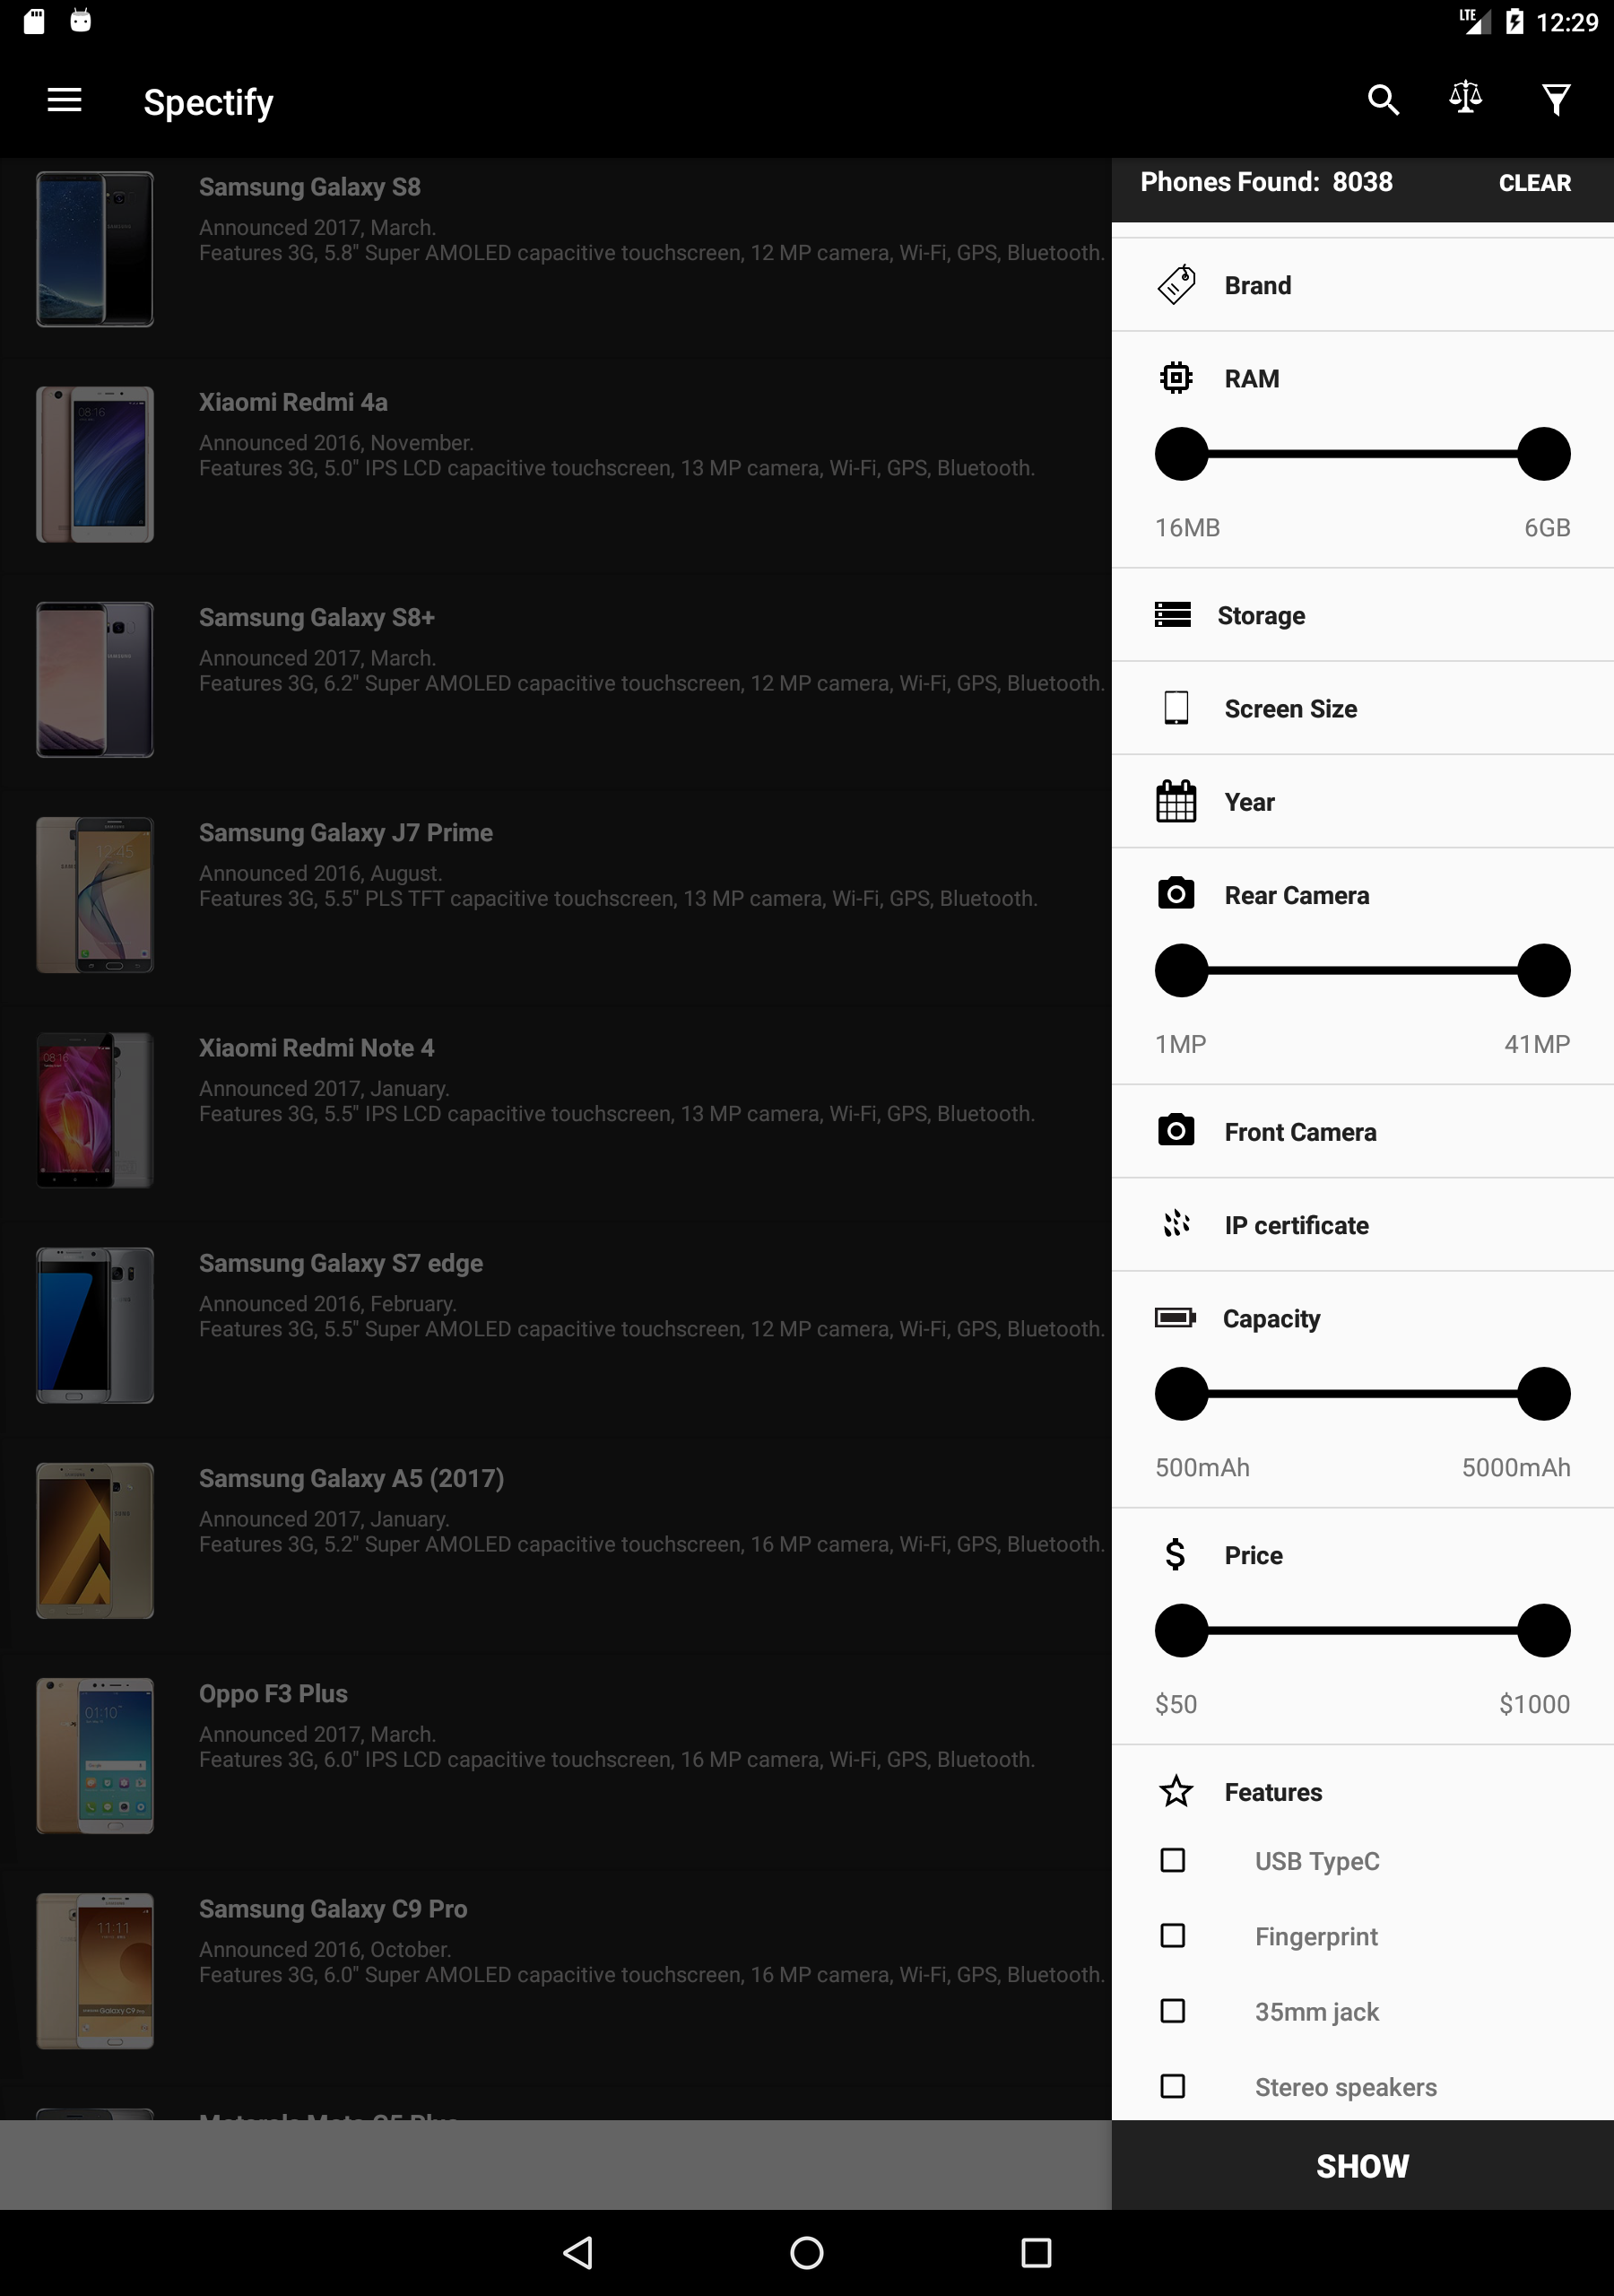
Task: Open the compare scales icon
Action: (x=1466, y=98)
